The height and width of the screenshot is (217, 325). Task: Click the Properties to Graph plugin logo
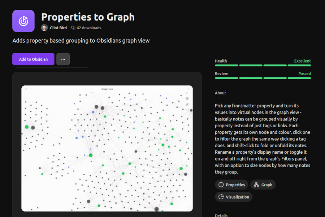[23, 21]
